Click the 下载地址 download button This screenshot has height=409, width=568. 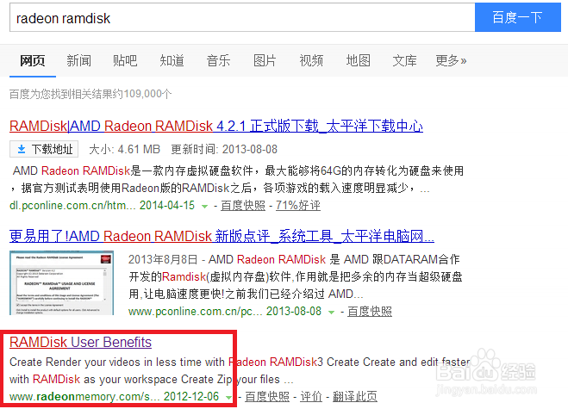[44, 149]
